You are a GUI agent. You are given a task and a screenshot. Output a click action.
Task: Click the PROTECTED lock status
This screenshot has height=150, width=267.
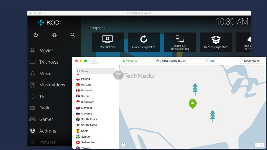click(x=130, y=61)
